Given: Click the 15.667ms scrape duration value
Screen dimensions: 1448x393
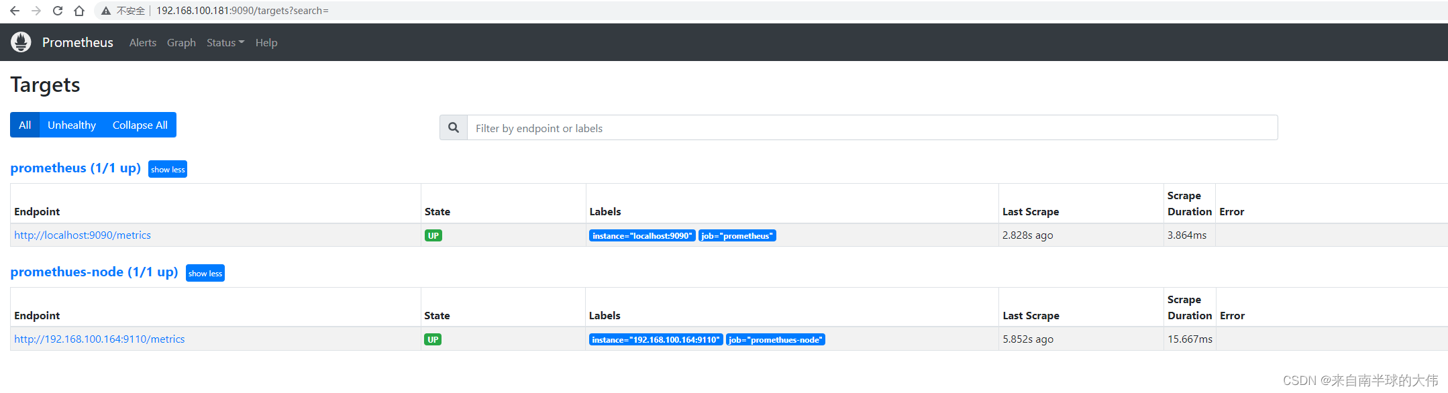Looking at the screenshot, I should (1190, 339).
